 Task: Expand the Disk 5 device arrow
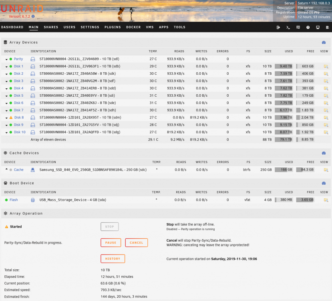6,96
